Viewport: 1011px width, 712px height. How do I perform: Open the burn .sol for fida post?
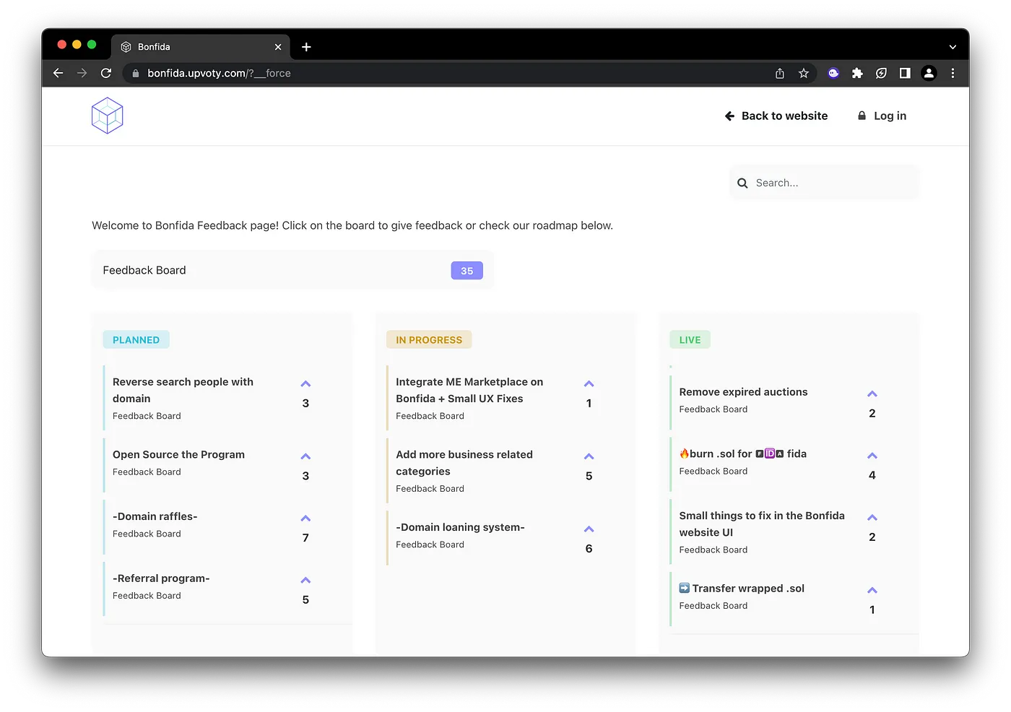pyautogui.click(x=742, y=453)
